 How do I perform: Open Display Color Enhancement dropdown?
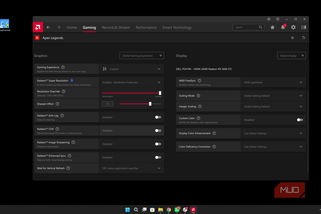click(273, 133)
